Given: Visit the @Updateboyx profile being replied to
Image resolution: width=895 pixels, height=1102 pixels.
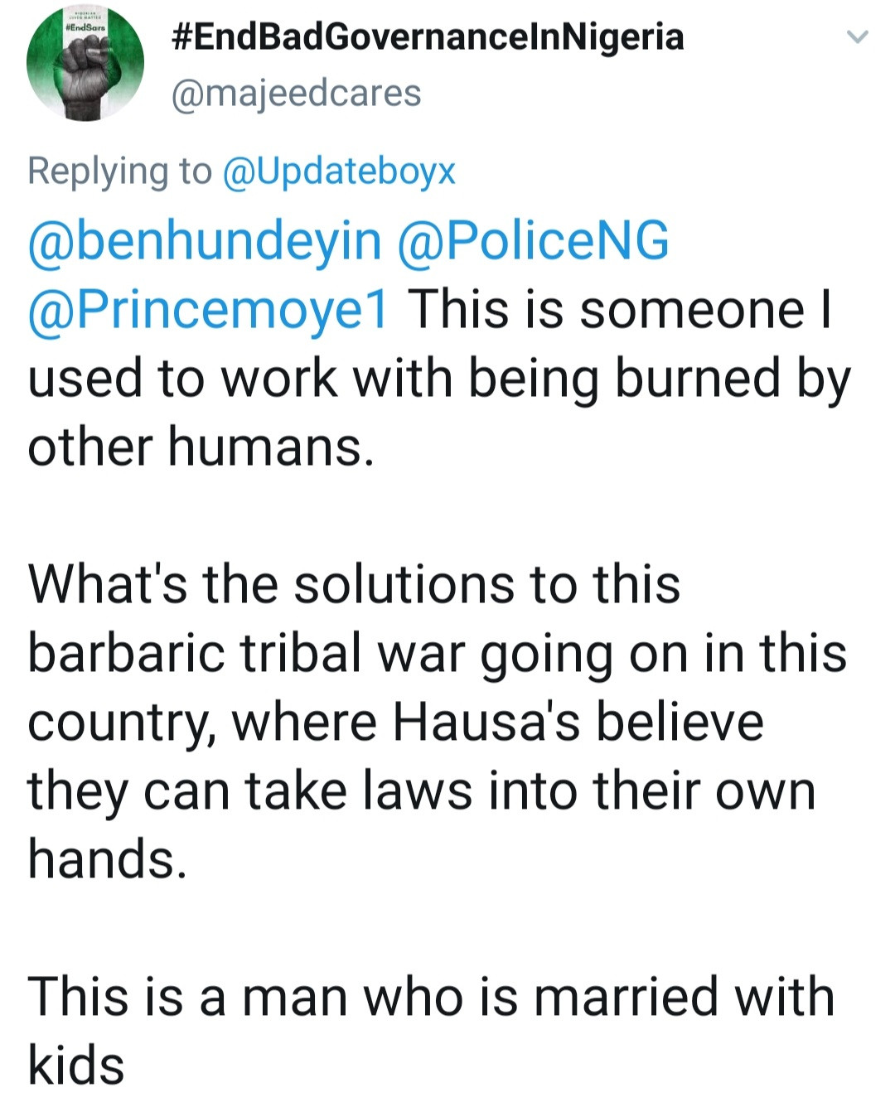Looking at the screenshot, I should tap(339, 172).
